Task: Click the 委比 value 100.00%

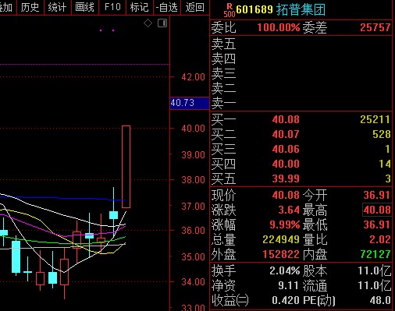Action: [279, 27]
